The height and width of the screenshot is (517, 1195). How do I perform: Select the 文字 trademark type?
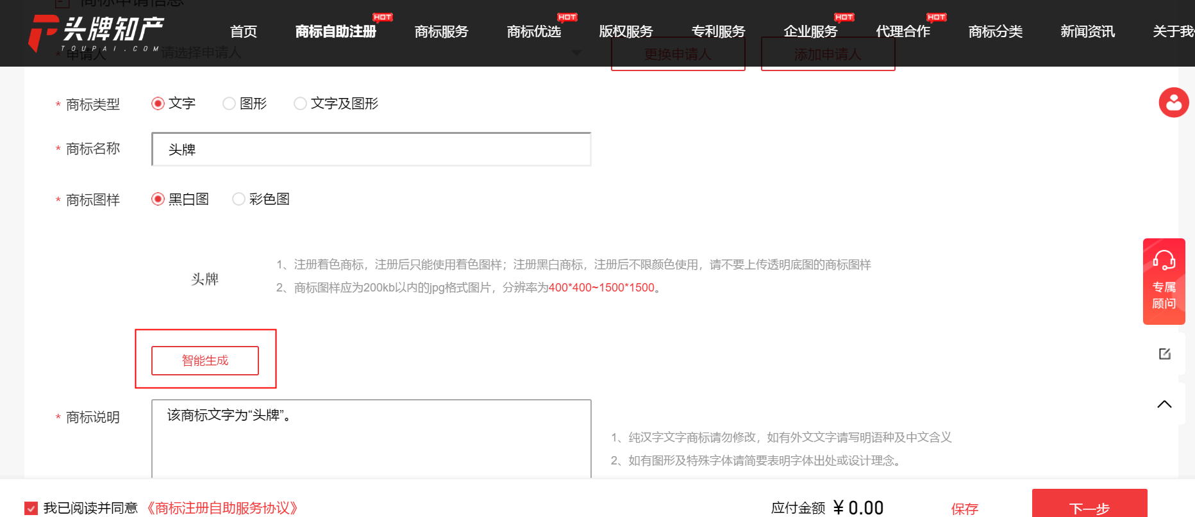click(158, 103)
